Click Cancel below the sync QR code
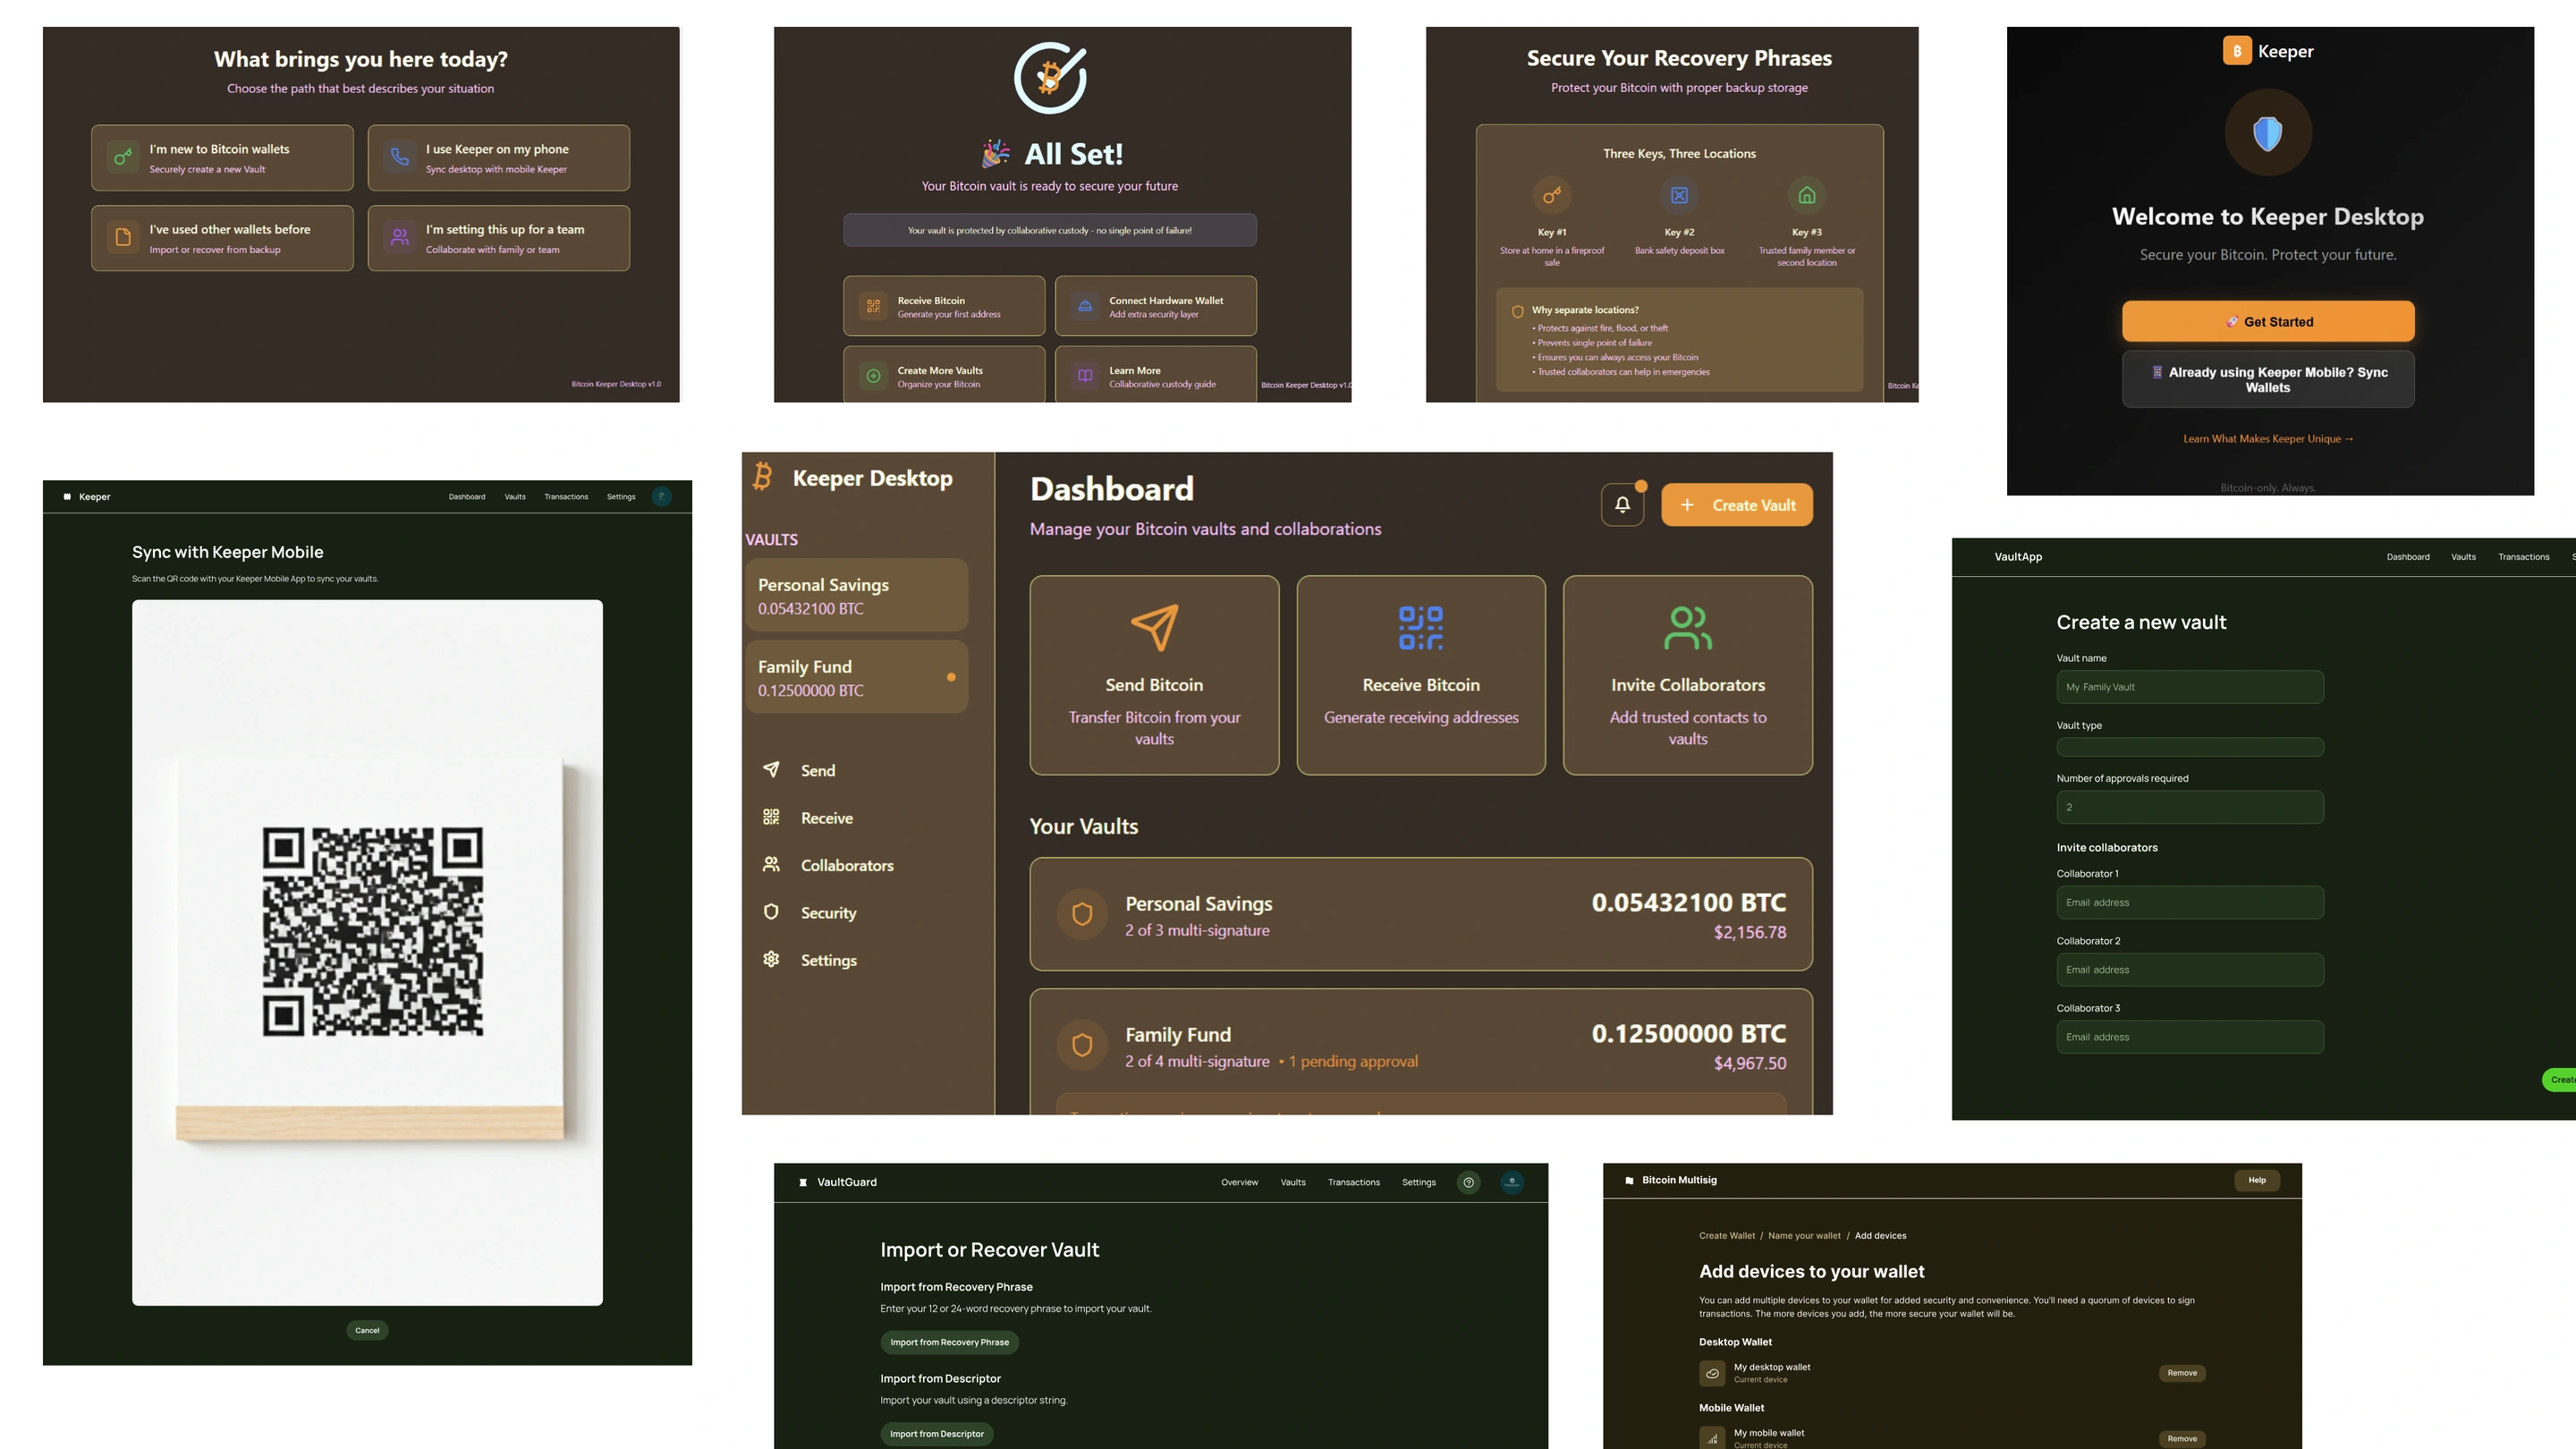Viewport: 2576px width, 1449px height. pyautogui.click(x=367, y=1330)
